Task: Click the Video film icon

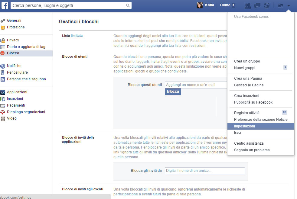Action: coord(3,119)
